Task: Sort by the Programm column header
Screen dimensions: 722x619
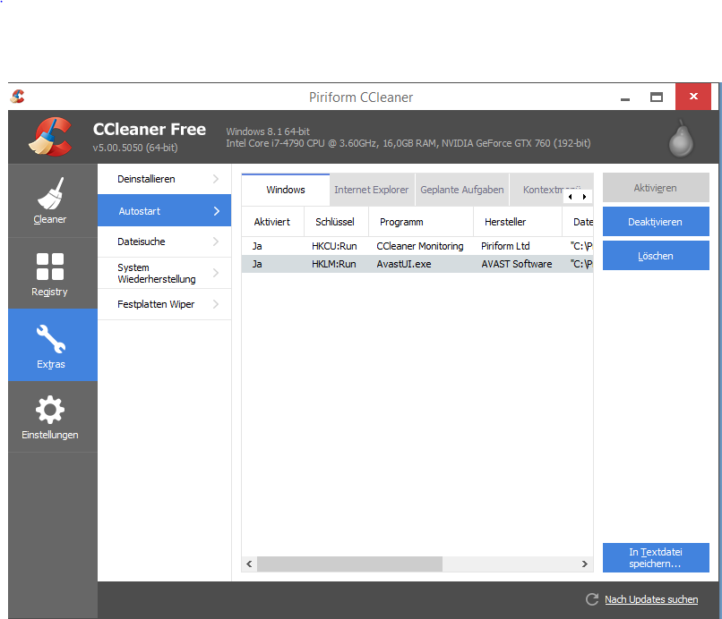Action: [x=421, y=222]
